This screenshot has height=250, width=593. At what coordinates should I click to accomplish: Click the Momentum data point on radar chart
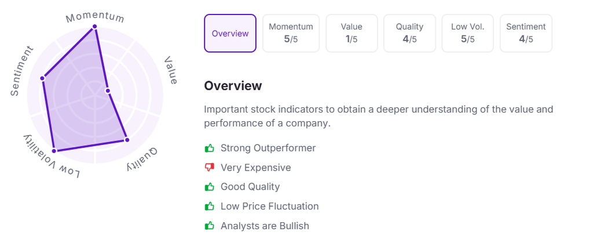(95, 27)
